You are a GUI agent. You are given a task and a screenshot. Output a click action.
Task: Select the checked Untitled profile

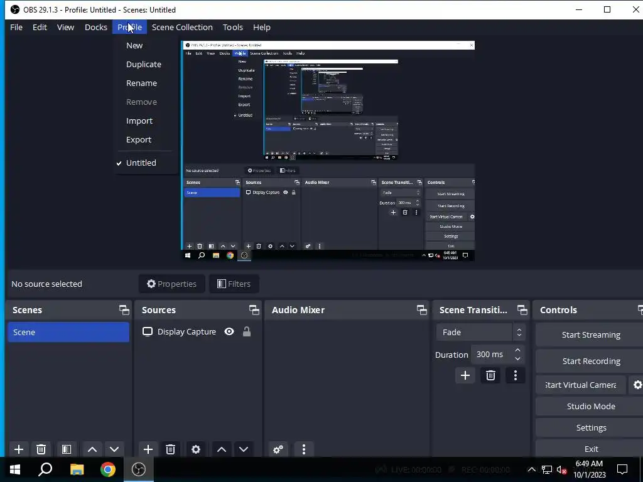pyautogui.click(x=141, y=163)
